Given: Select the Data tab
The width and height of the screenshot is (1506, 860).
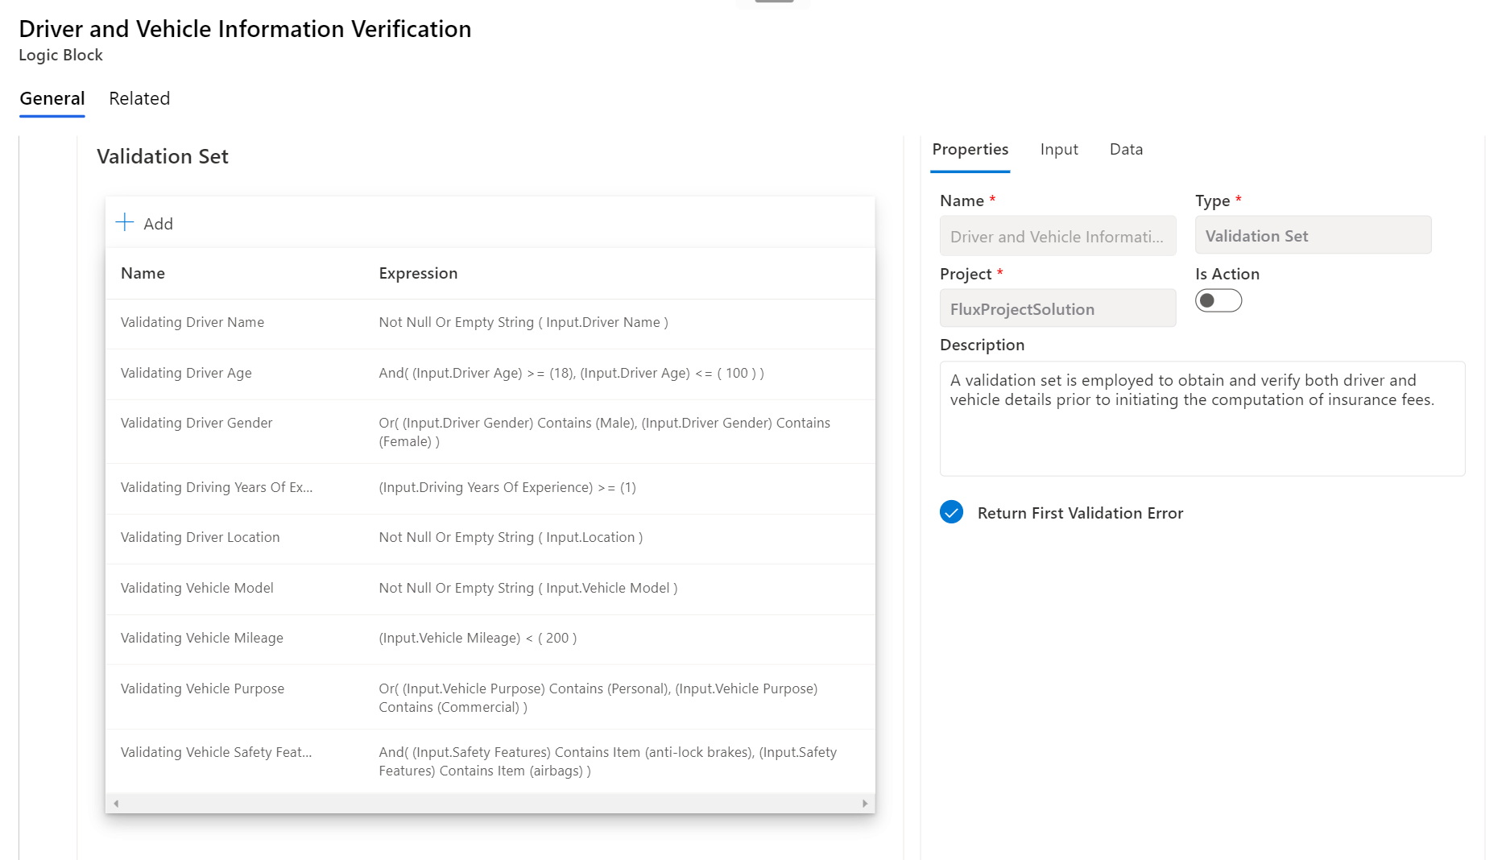Looking at the screenshot, I should coord(1125,149).
